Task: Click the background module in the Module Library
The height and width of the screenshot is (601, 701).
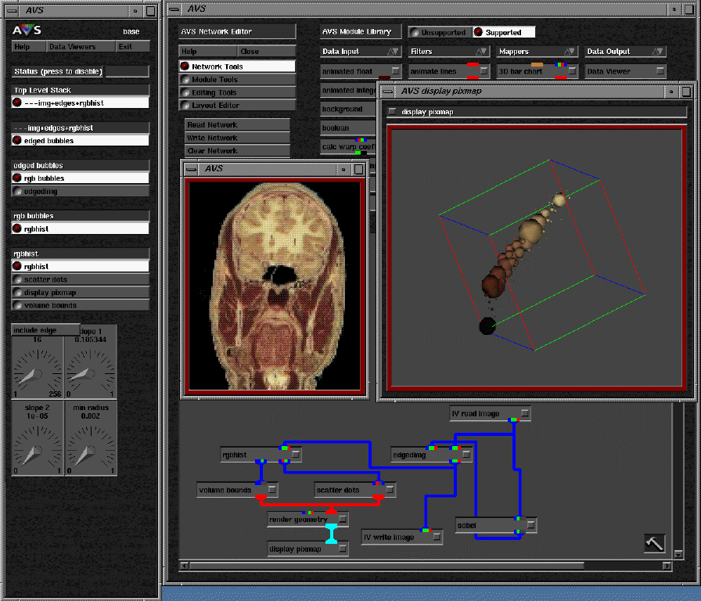Action: tap(348, 109)
